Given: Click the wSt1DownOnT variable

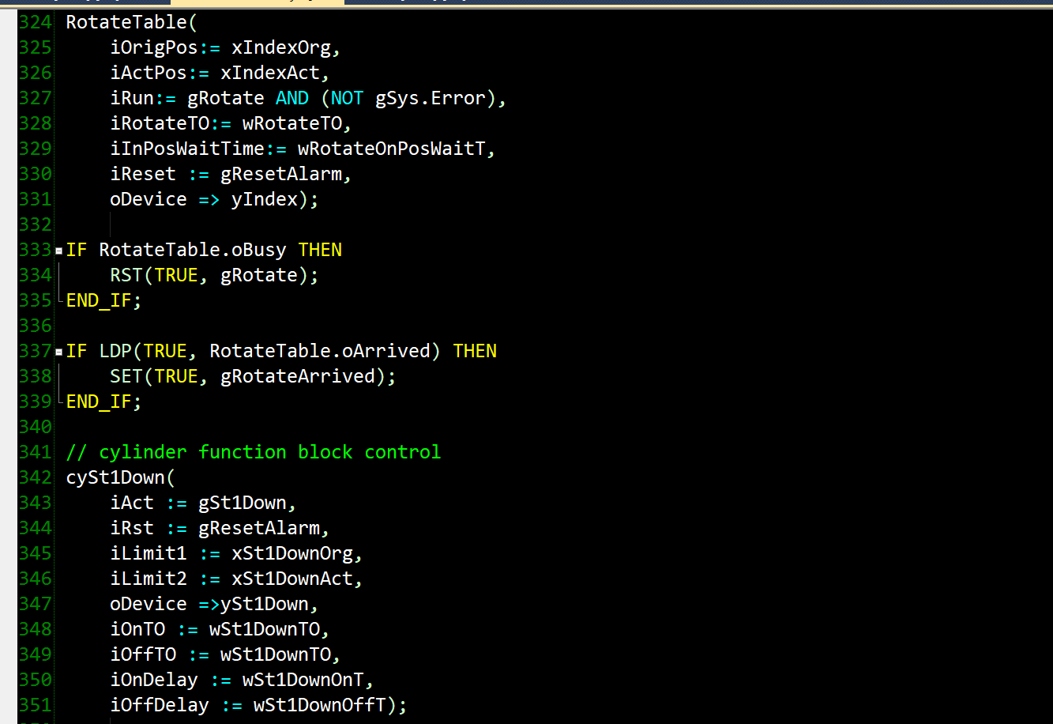Looking at the screenshot, I should point(303,680).
